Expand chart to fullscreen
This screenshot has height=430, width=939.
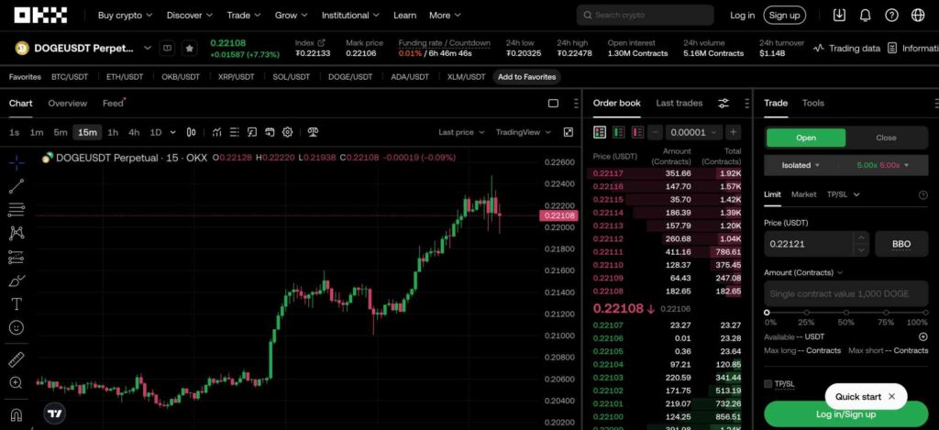click(x=569, y=132)
